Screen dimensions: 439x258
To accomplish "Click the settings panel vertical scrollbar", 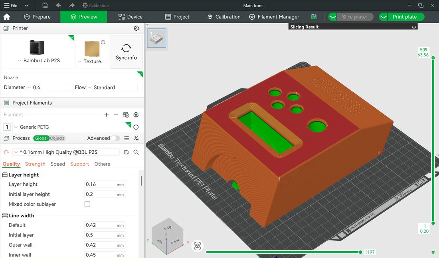I will (x=141, y=181).
